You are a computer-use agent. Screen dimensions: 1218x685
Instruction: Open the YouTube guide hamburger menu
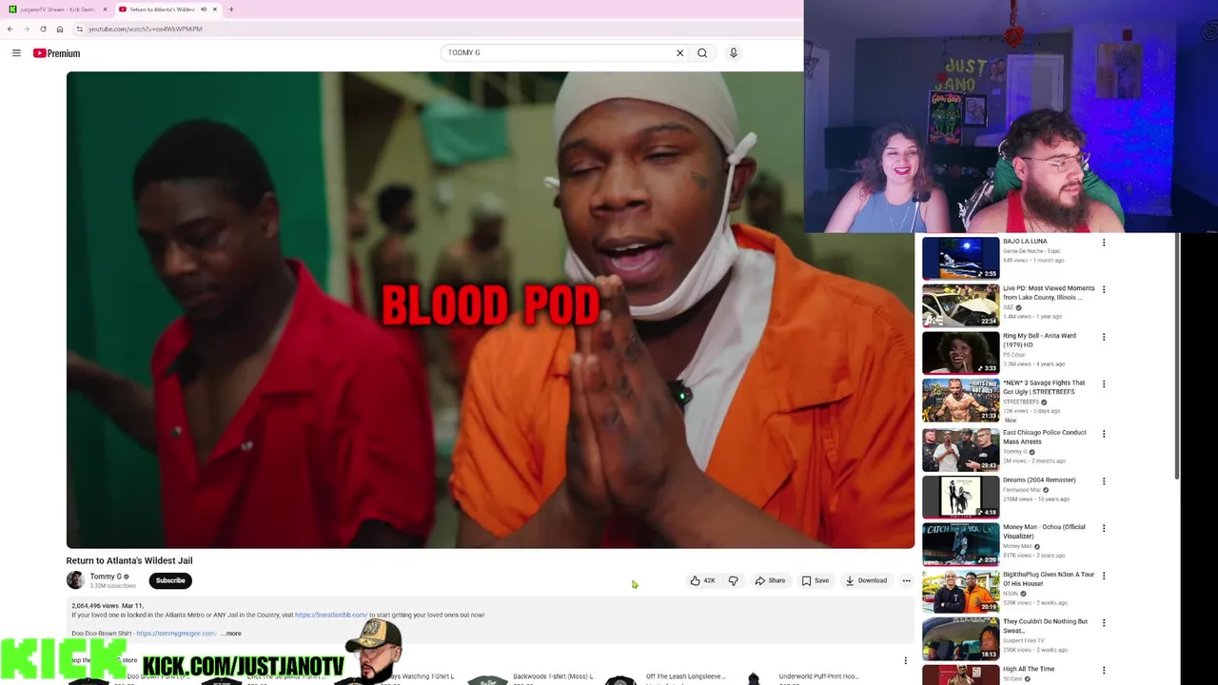tap(16, 53)
